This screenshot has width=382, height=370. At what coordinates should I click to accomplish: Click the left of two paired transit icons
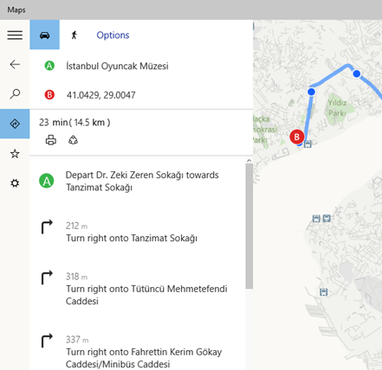(x=316, y=219)
